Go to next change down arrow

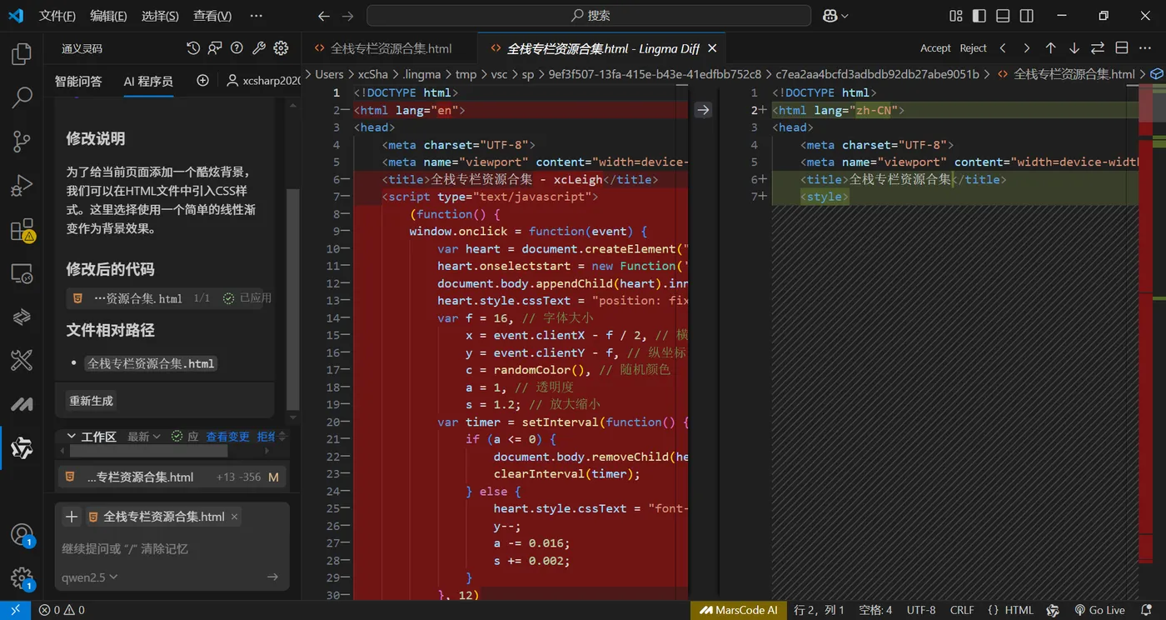pyautogui.click(x=1074, y=48)
